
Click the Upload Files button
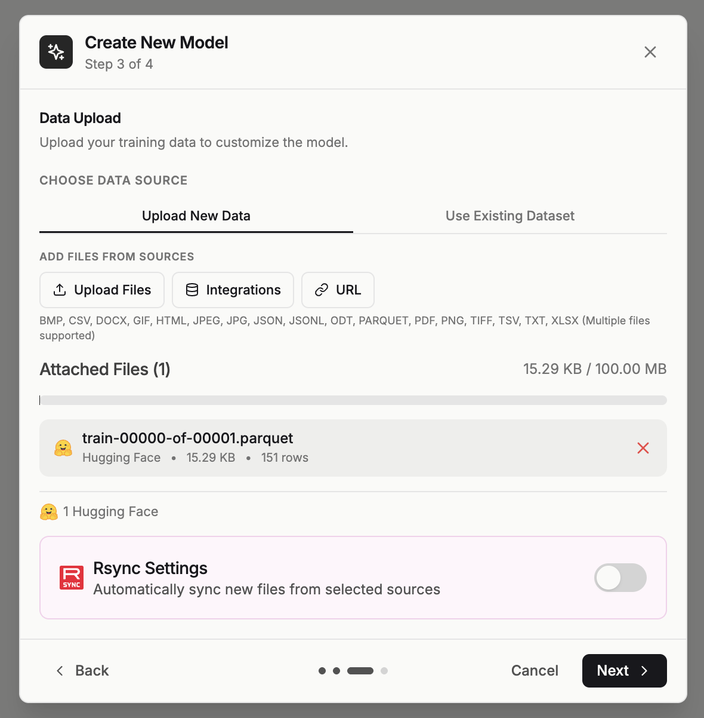pos(102,290)
